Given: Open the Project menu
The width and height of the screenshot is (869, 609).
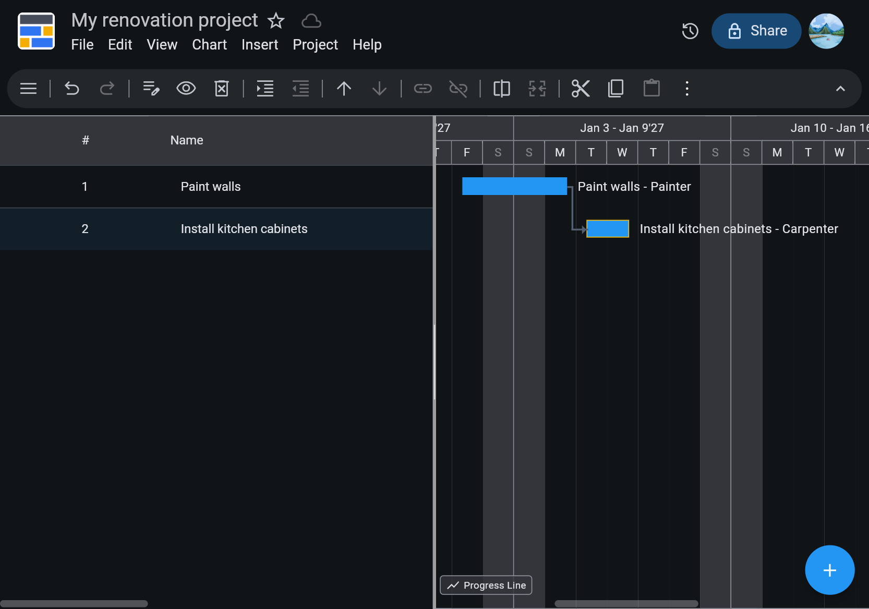Looking at the screenshot, I should (316, 45).
